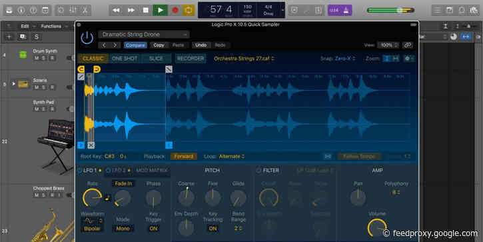This screenshot has width=483, height=242.
Task: Open the Browsers media icon
Action: pos(474,10)
